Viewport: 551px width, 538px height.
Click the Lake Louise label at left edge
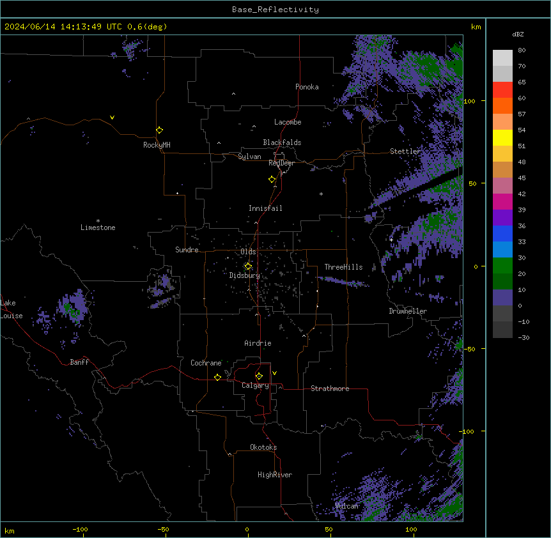[x=12, y=309]
